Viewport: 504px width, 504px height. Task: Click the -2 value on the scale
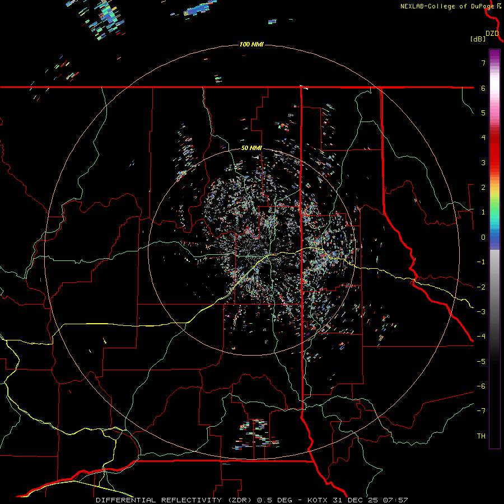click(481, 287)
